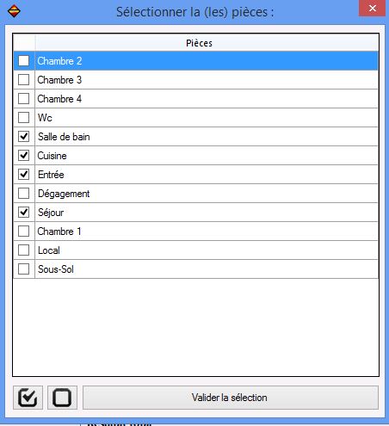Select the Sous-Sol row text
Viewport: 389px width, 426px height.
(x=56, y=269)
